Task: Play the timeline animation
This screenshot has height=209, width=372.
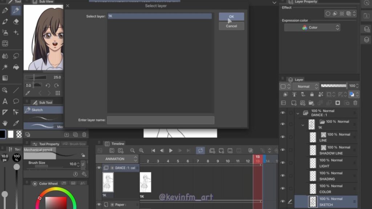Action: pos(171,151)
